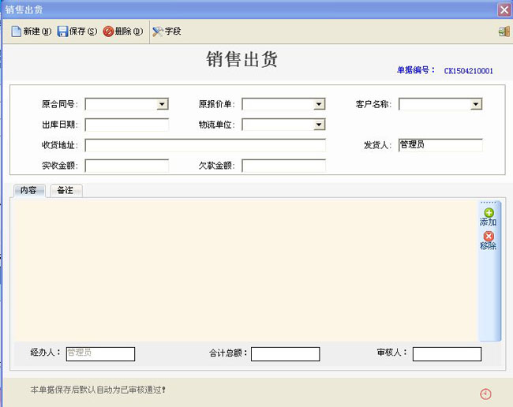Click the 单据编号 label

pyautogui.click(x=415, y=70)
